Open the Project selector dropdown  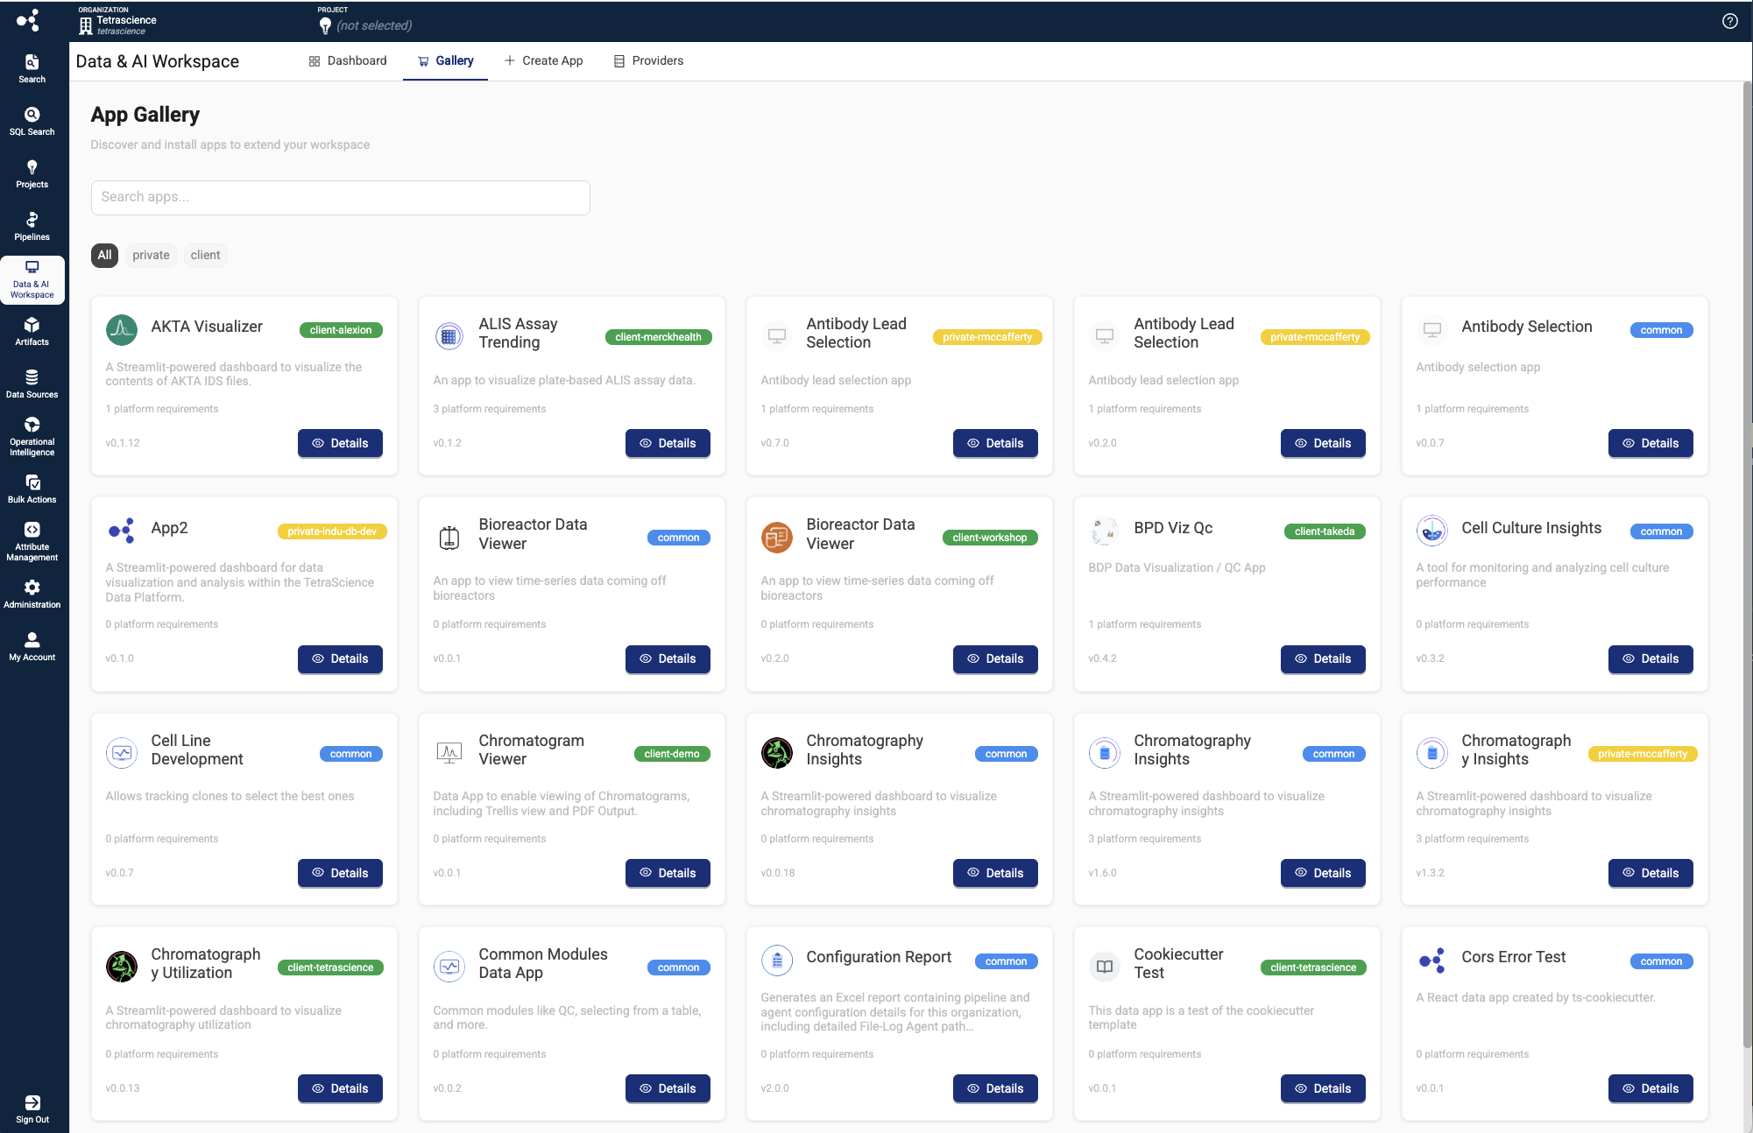[x=365, y=25]
